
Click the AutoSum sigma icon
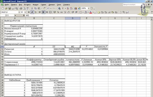click(x=63, y=8)
